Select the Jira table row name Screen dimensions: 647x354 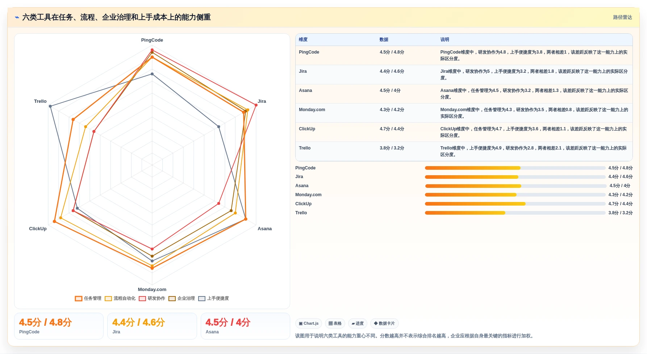303,71
